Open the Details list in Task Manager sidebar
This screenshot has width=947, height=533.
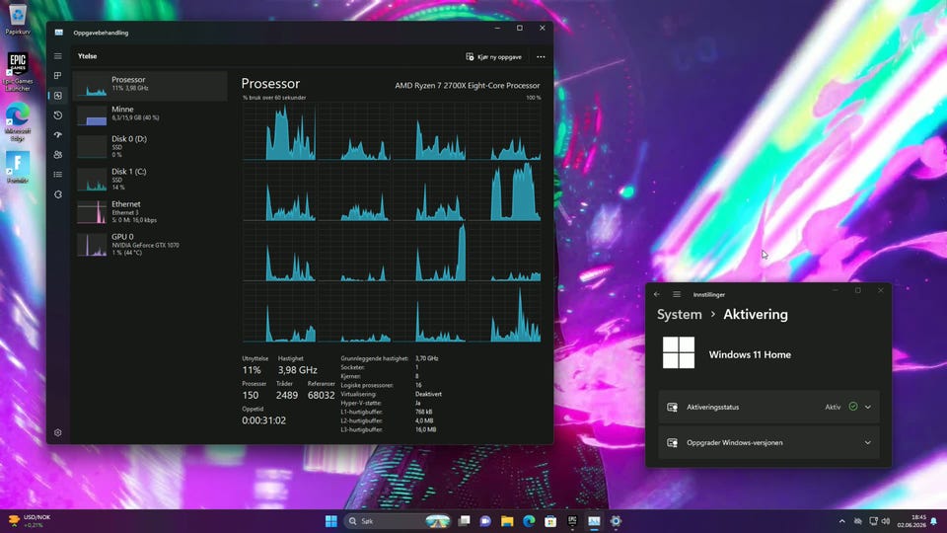[x=58, y=174]
